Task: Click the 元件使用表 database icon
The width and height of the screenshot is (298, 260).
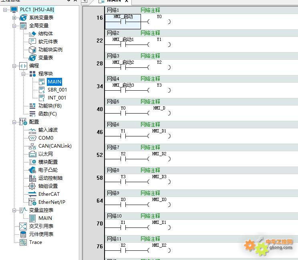Action: pos(23,234)
